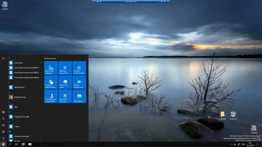The width and height of the screenshot is (262, 147).
Task: Open Task View on the taskbar
Action: click(x=16, y=144)
